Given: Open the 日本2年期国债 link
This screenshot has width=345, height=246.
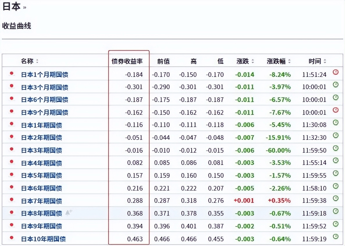Looking at the screenshot, I should [x=42, y=138].
